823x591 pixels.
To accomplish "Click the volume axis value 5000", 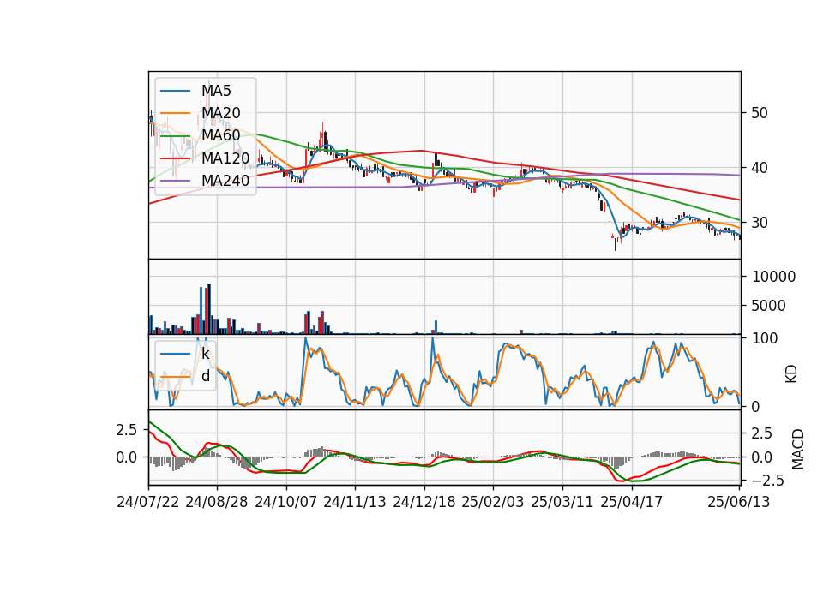I will (x=768, y=306).
